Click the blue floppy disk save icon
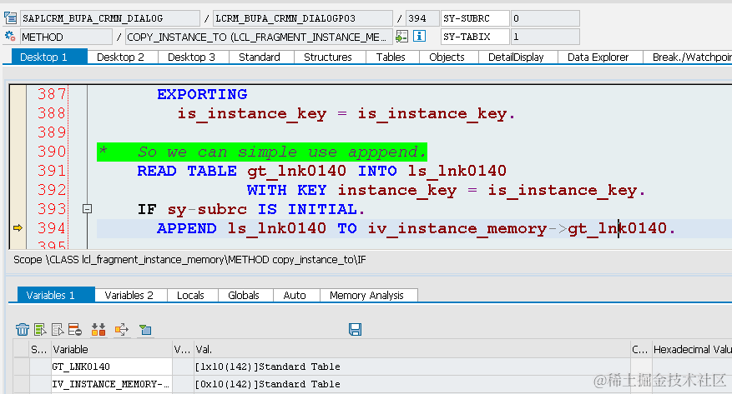 tap(355, 329)
